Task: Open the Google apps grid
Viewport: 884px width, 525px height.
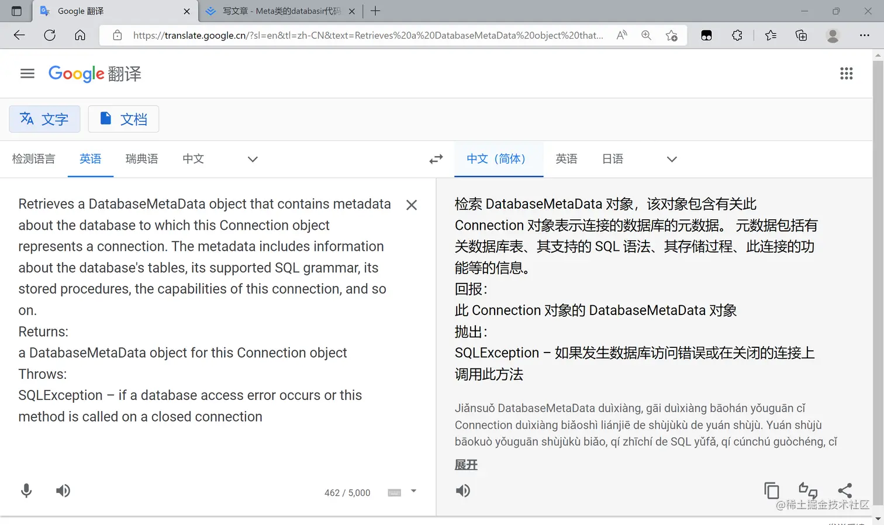Action: [846, 74]
